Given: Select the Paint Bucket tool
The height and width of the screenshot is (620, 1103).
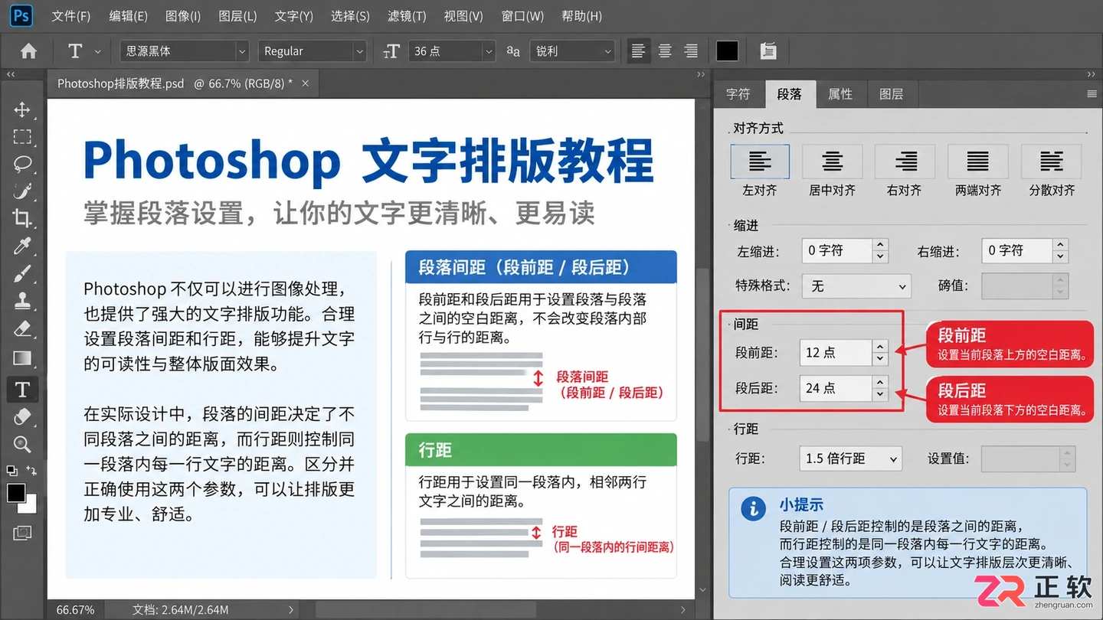Looking at the screenshot, I should [x=22, y=416].
